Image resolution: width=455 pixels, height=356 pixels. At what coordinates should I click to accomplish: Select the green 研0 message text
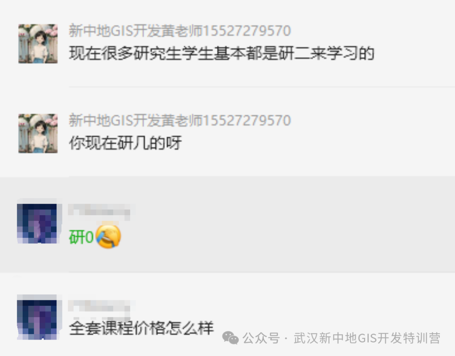[81, 237]
